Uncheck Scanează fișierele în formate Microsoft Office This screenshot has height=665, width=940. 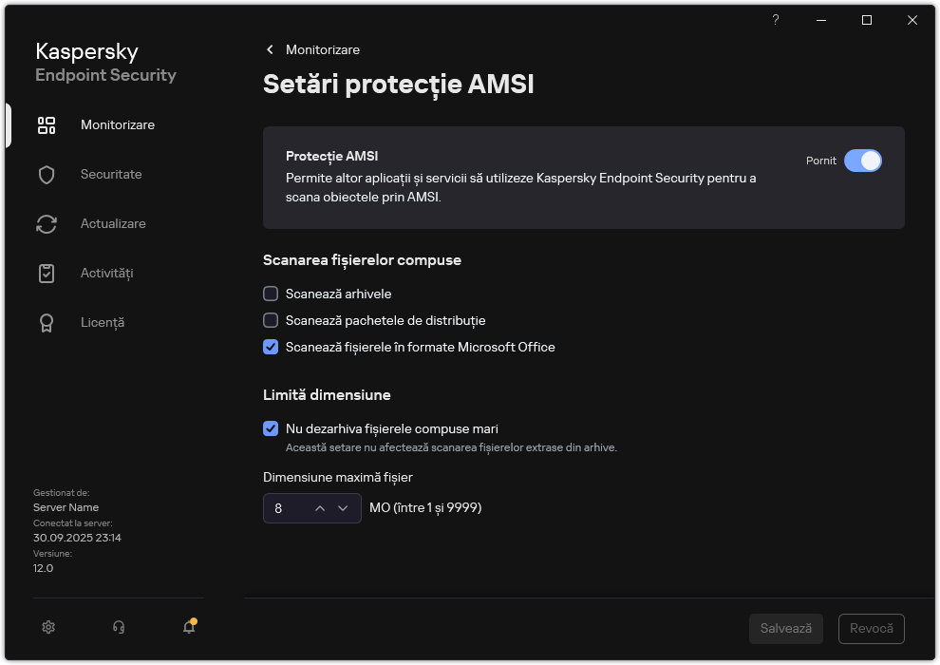pyautogui.click(x=271, y=348)
